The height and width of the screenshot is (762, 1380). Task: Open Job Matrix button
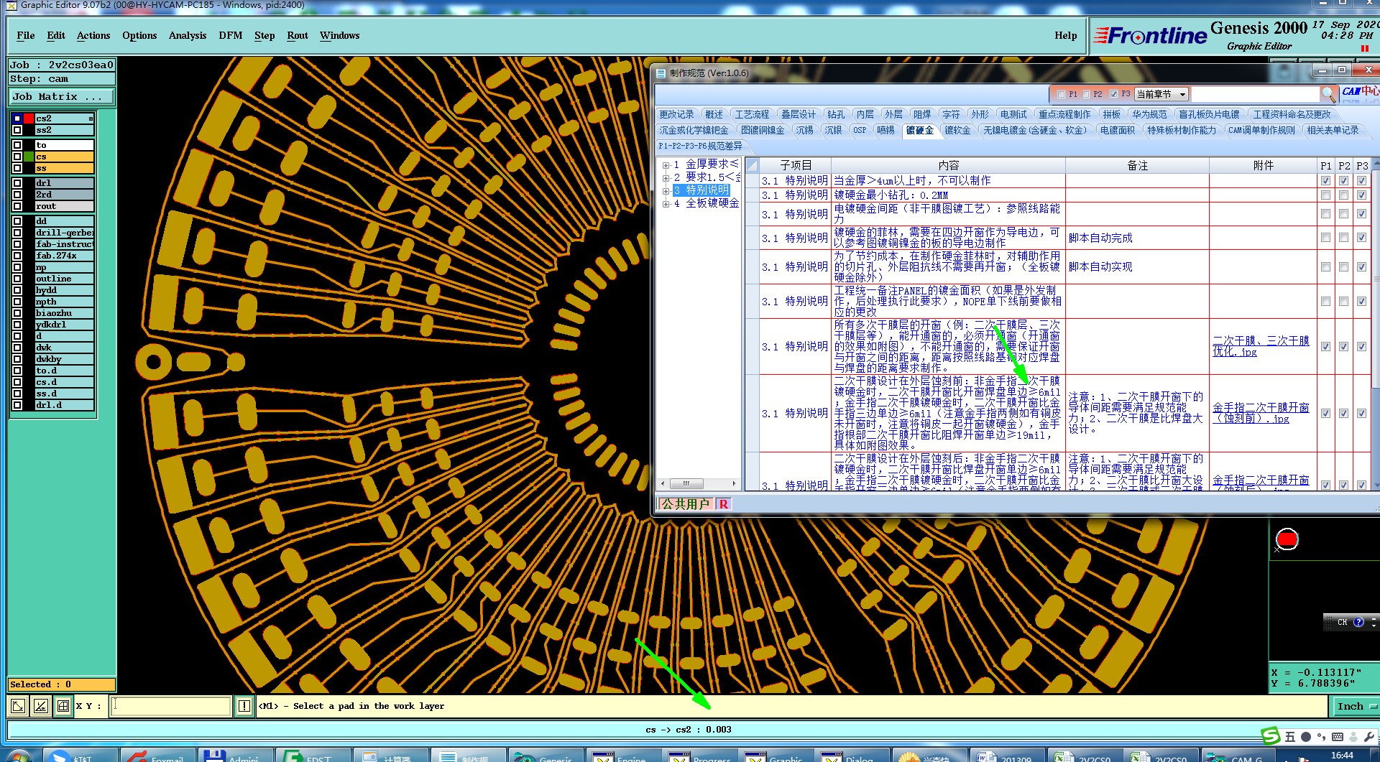61,96
